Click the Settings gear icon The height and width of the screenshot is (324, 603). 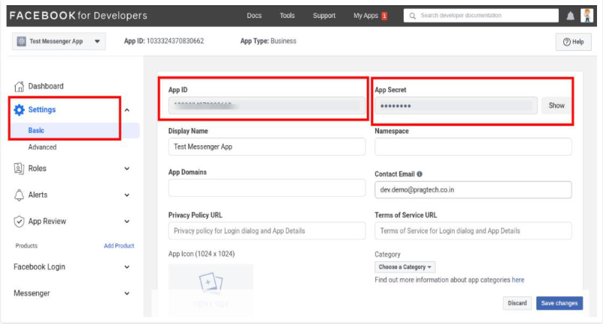coord(19,110)
